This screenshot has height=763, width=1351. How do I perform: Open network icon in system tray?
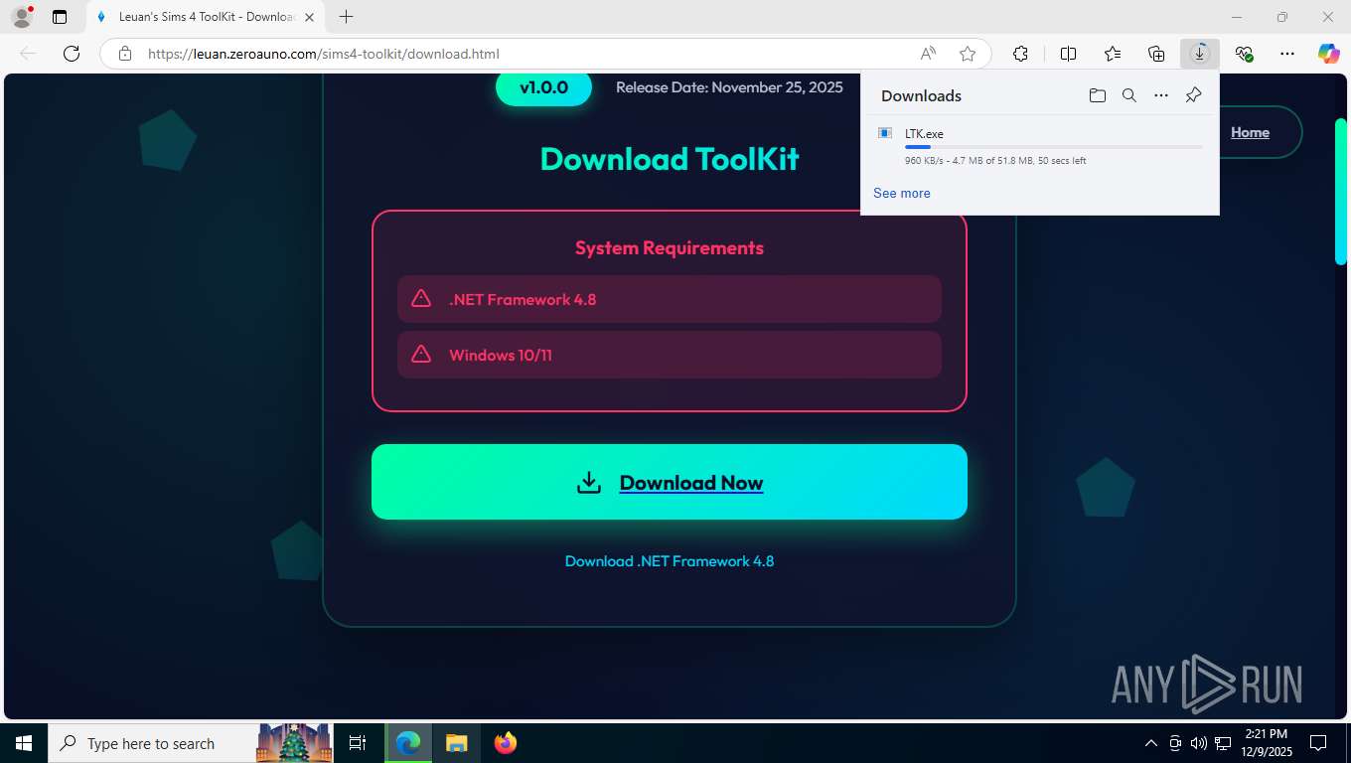coord(1223,743)
